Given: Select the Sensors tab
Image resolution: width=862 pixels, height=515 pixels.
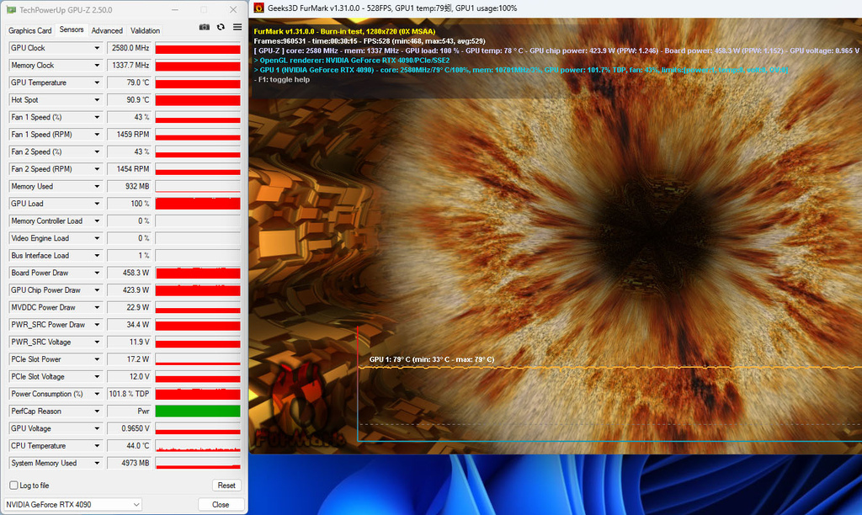Looking at the screenshot, I should tap(72, 29).
